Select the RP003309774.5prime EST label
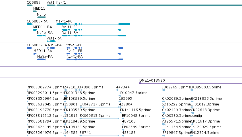This screenshot has height=137, width=242. point(45,87)
